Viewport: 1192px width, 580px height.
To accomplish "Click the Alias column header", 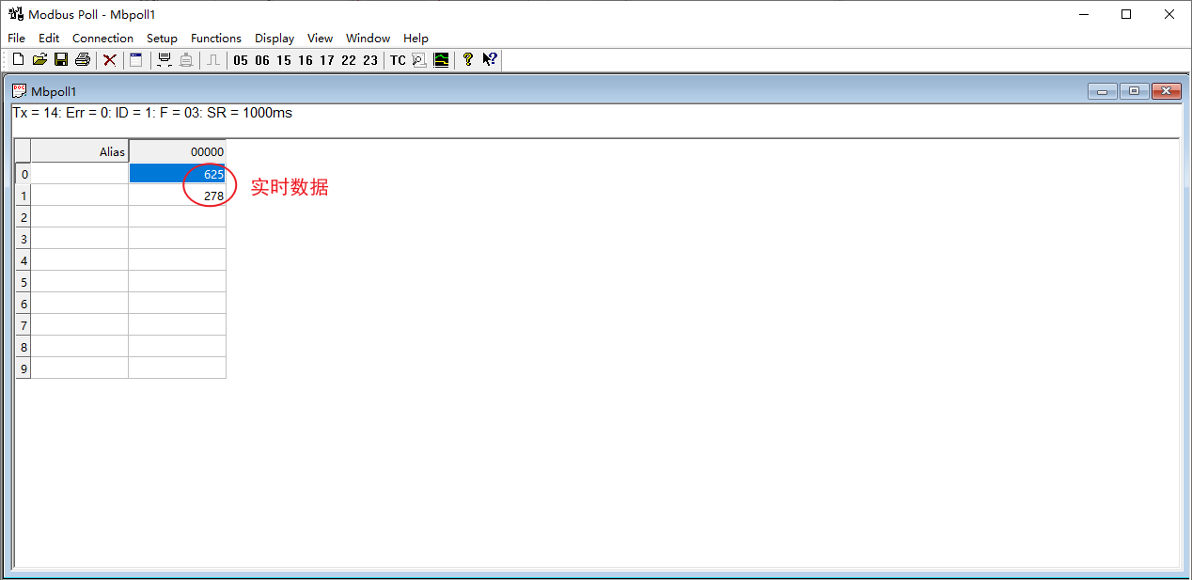I will point(80,151).
